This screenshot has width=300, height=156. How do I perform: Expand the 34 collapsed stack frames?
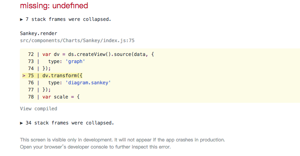click(67, 123)
